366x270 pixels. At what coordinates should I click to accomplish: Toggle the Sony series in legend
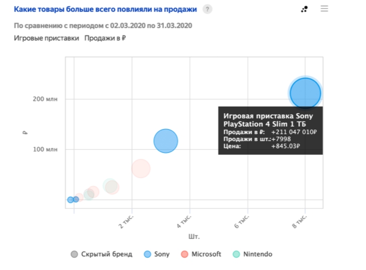(x=156, y=254)
